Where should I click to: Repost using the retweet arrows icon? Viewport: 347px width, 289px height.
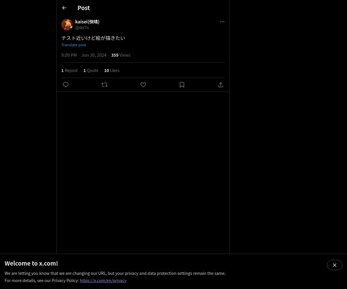click(104, 85)
